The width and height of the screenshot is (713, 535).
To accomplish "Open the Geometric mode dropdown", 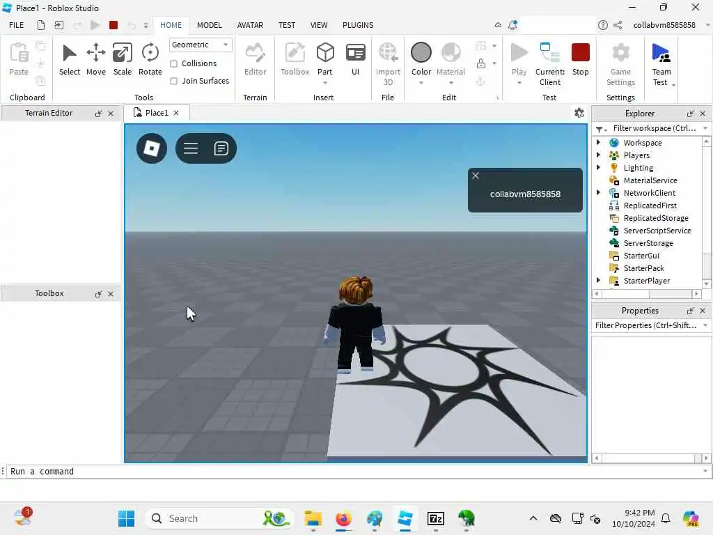I will (200, 45).
